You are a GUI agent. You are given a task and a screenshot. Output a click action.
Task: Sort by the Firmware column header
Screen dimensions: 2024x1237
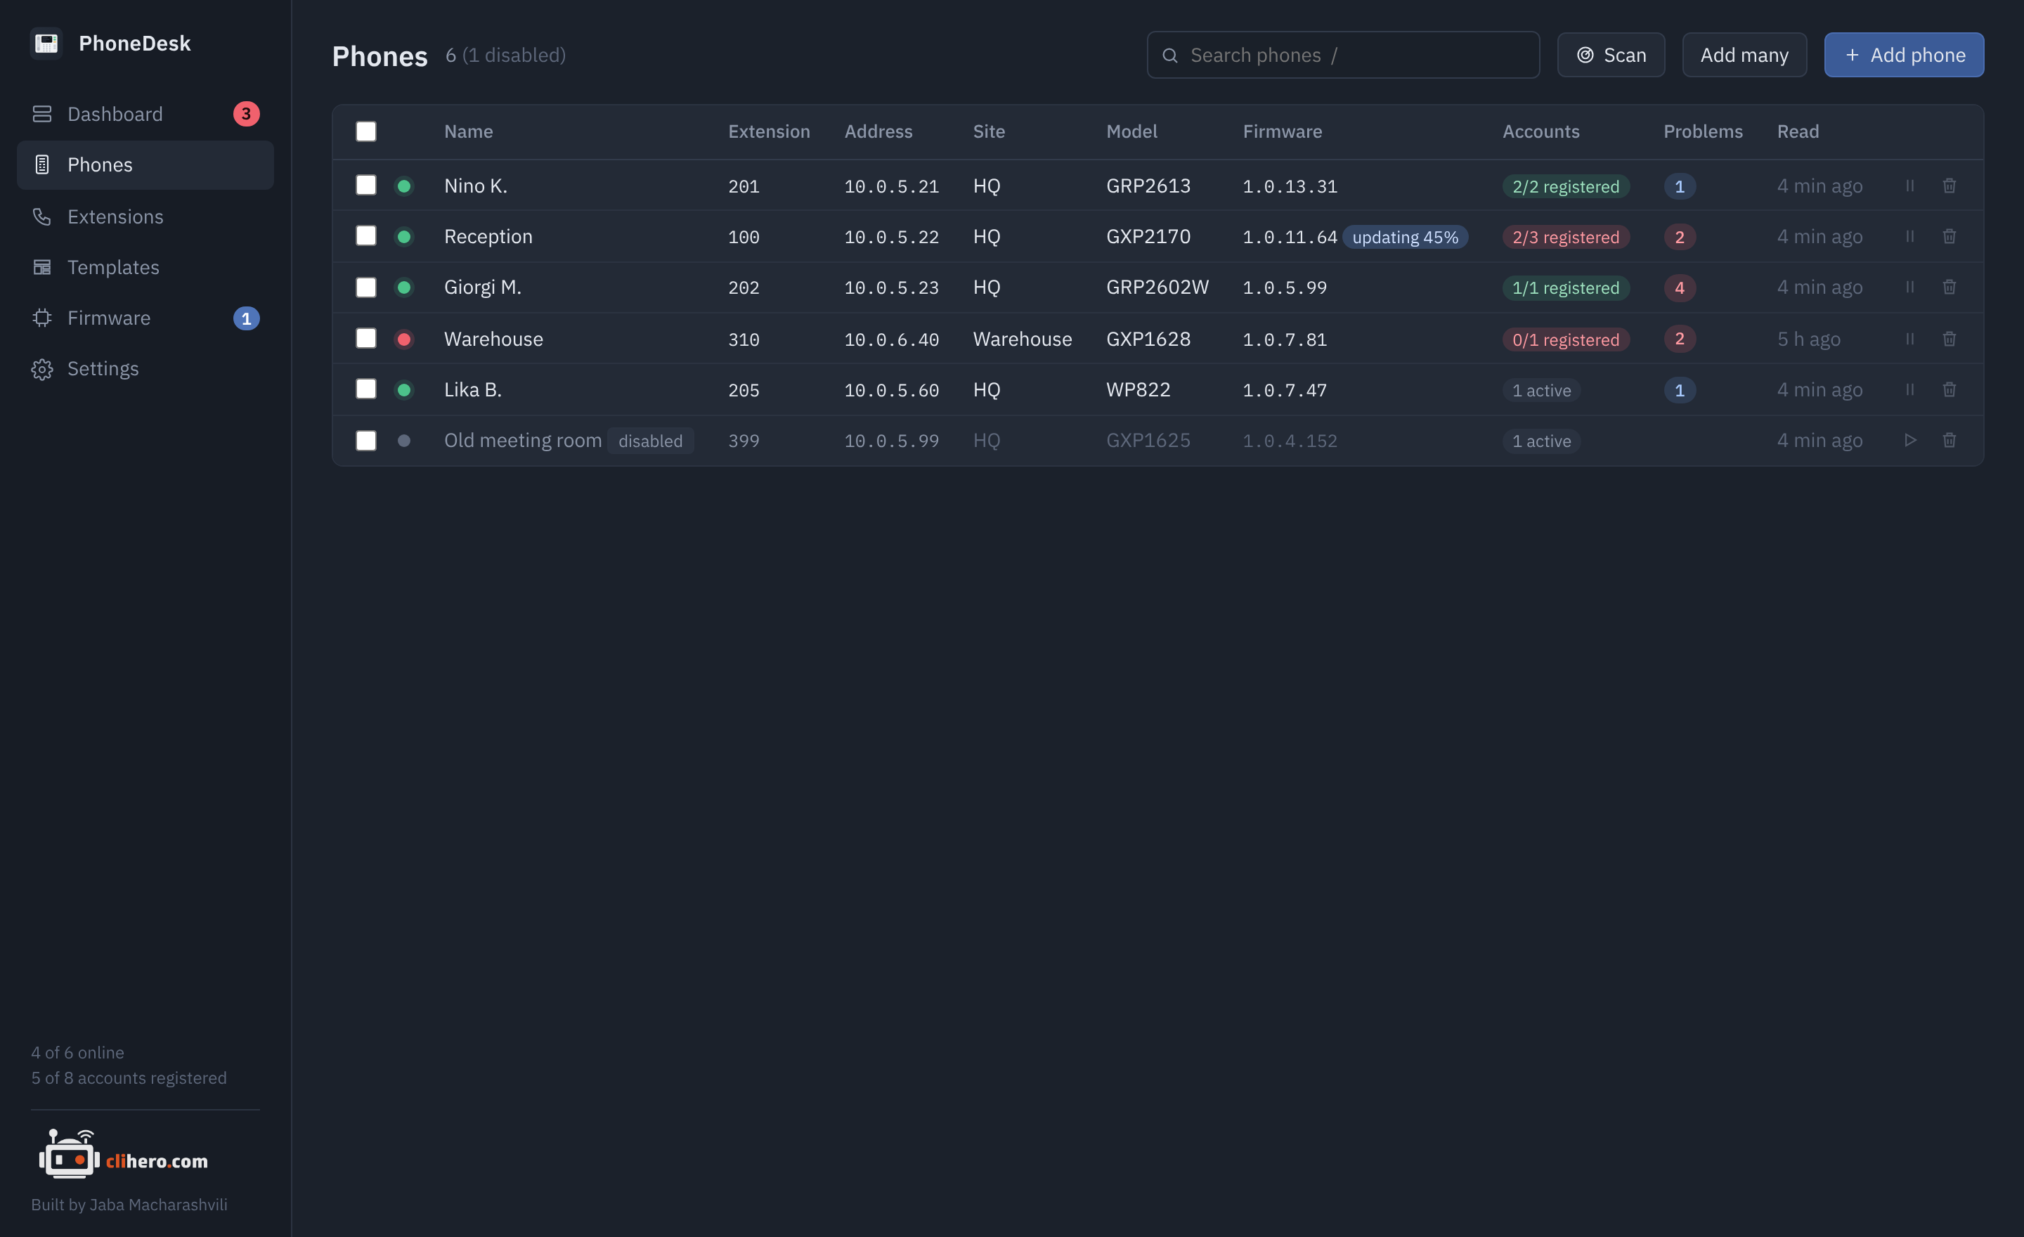coord(1283,131)
